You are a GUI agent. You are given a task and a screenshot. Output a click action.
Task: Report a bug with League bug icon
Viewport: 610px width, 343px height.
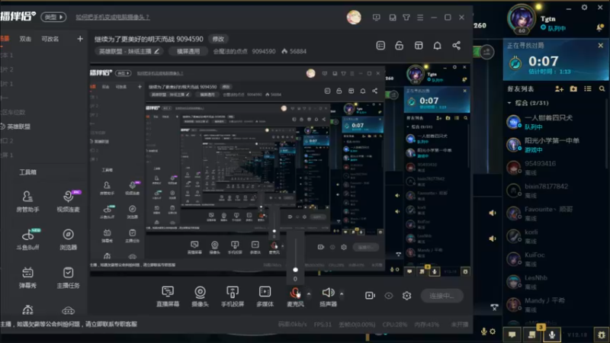602,335
